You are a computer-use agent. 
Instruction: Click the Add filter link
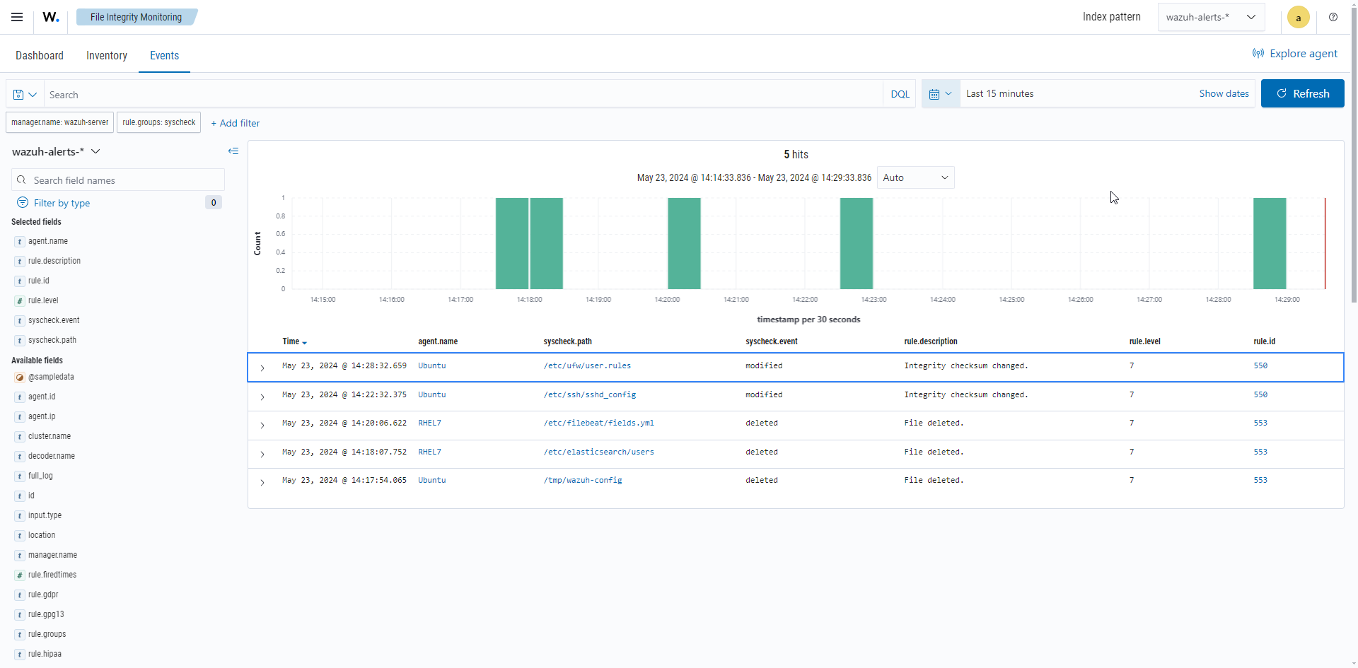coord(236,123)
